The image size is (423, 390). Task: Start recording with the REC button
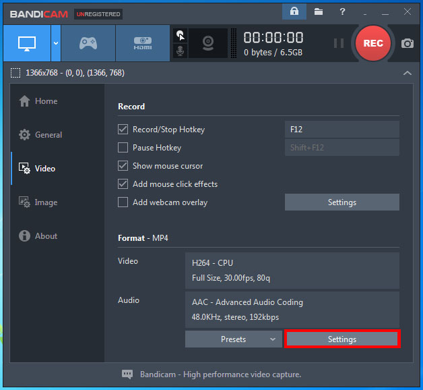click(x=373, y=43)
